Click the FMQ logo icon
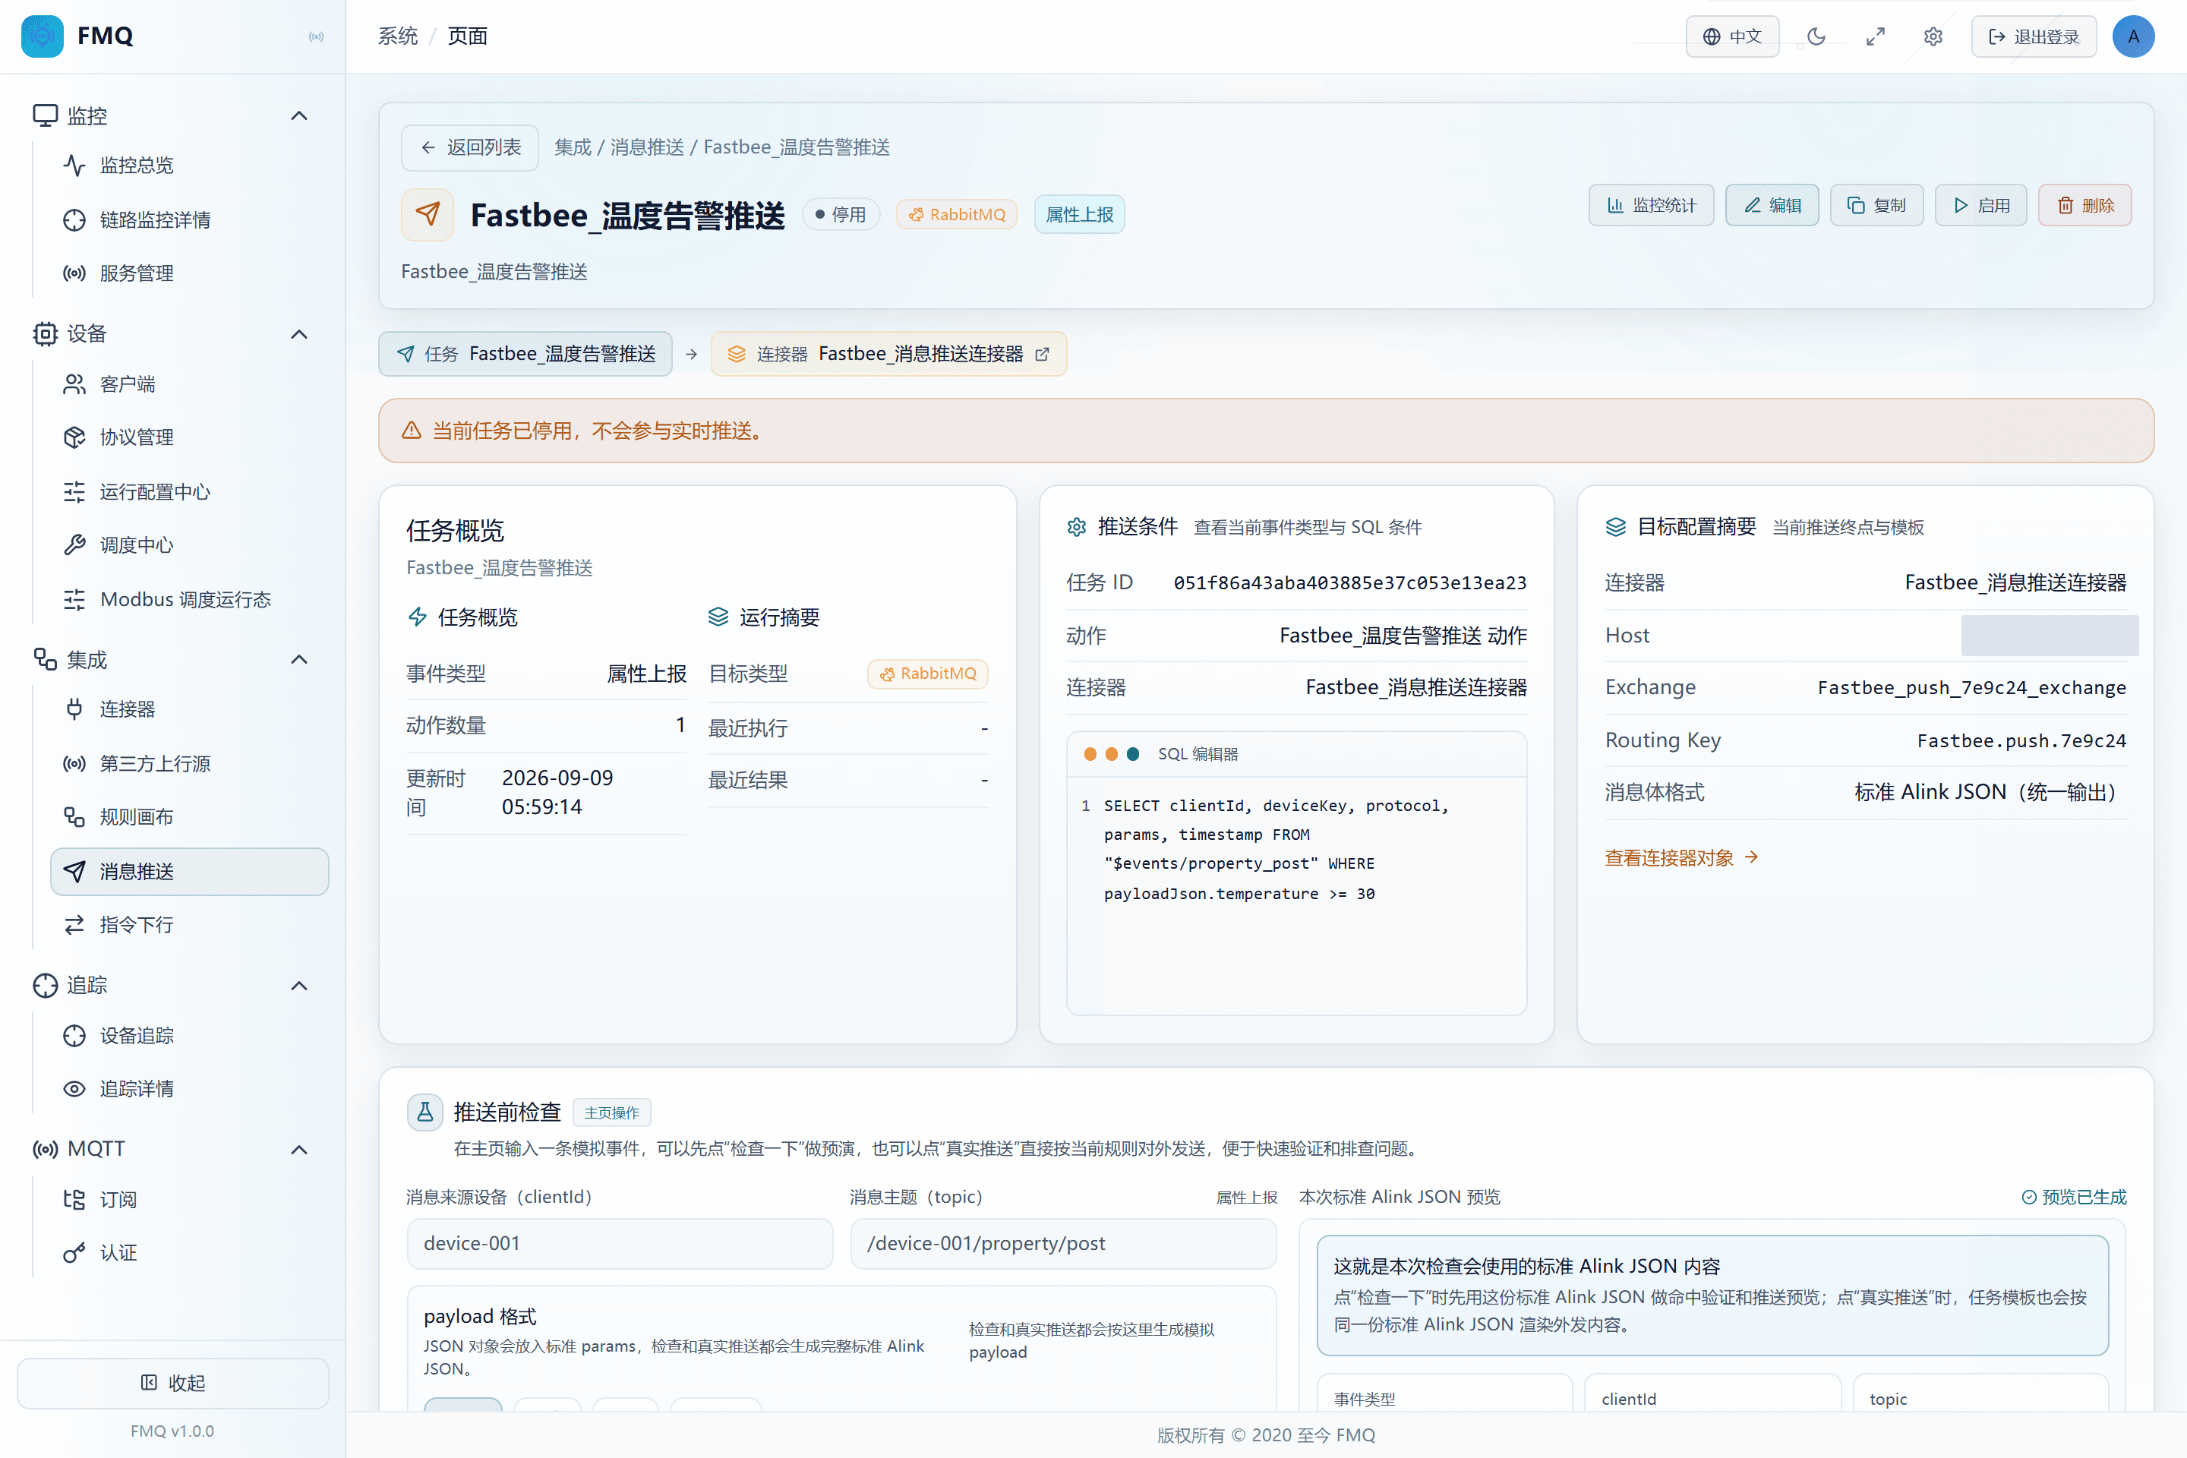 [42, 36]
